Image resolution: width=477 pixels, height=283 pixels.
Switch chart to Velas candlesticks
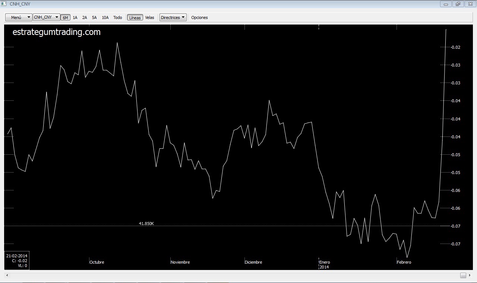149,17
